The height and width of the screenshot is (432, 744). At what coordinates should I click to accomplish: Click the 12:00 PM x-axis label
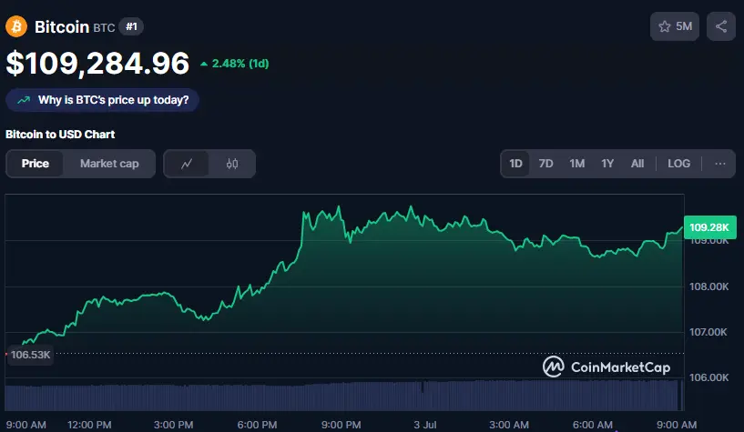point(89,425)
